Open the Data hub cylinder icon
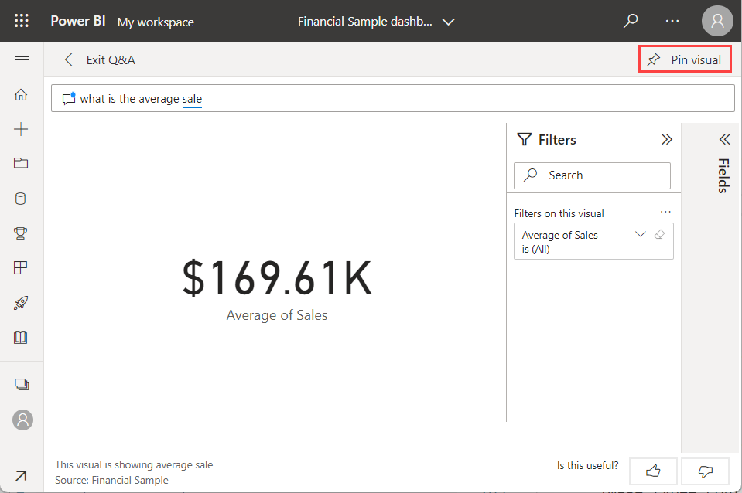 click(21, 199)
